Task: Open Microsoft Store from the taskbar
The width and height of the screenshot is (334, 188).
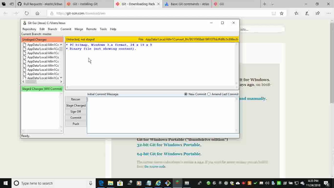Action: click(120, 183)
